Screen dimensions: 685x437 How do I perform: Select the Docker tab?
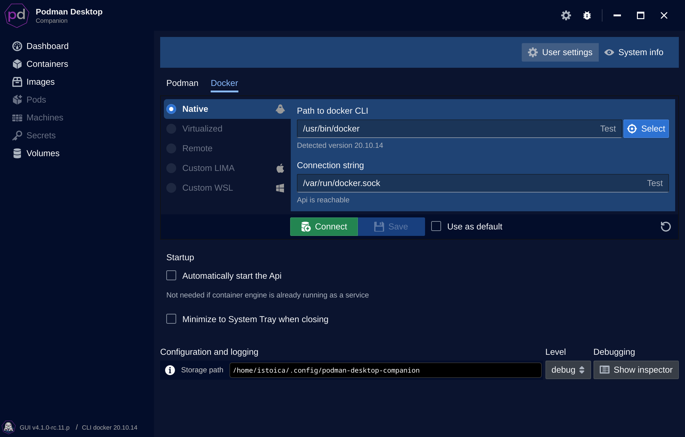coord(224,83)
